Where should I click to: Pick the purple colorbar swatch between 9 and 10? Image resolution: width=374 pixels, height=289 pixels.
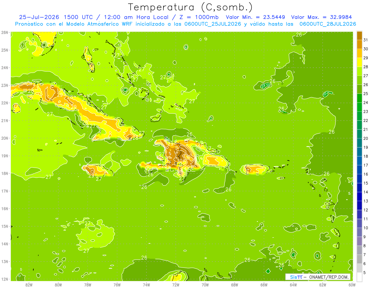coord(359,232)
